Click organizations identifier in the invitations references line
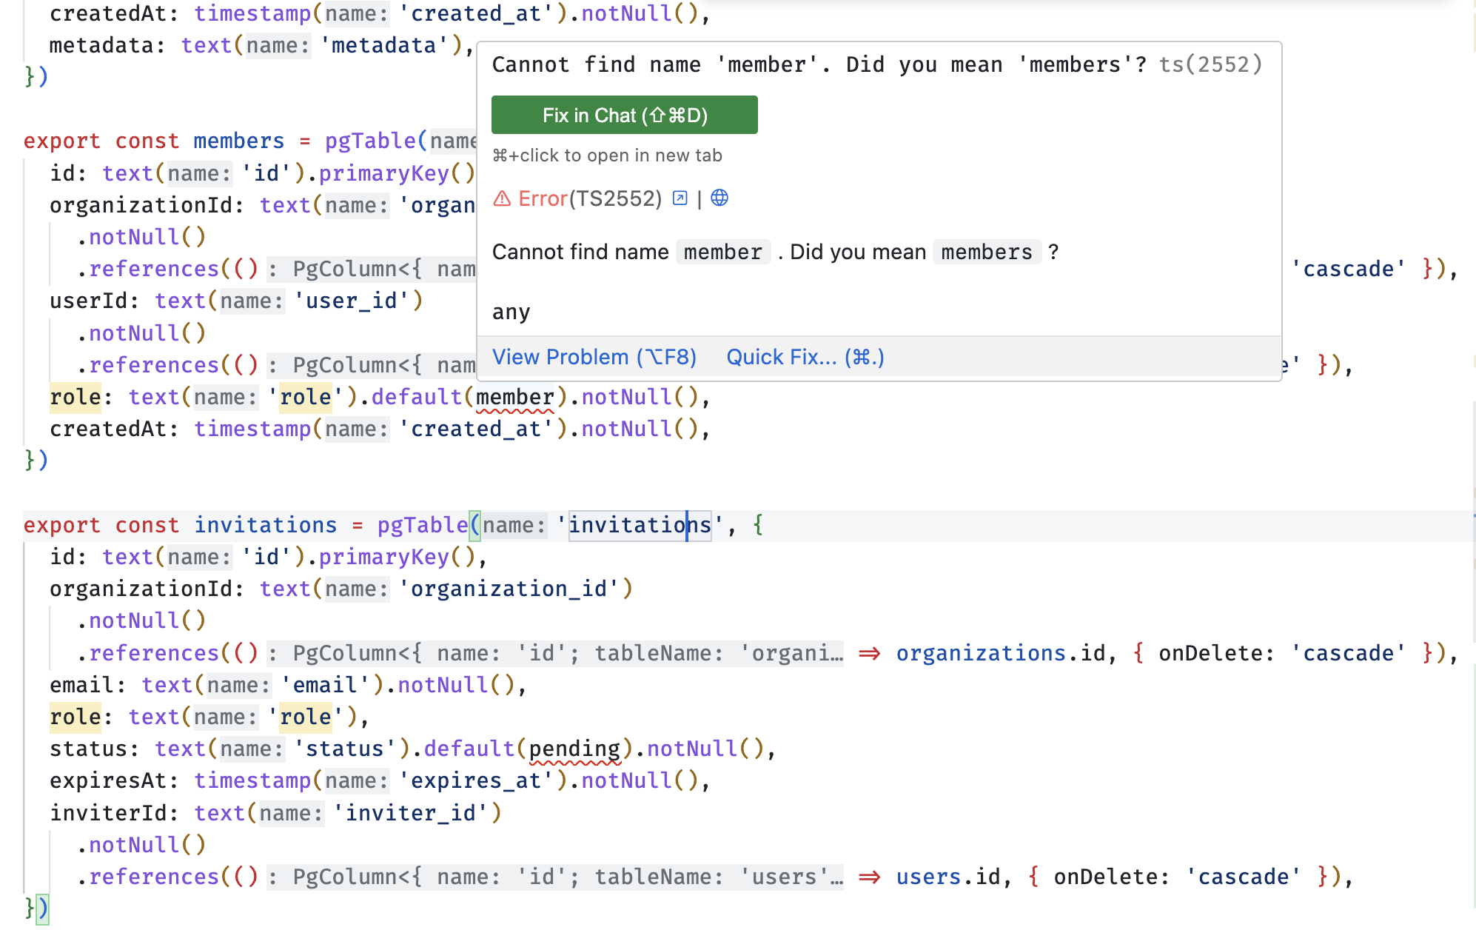 point(980,654)
